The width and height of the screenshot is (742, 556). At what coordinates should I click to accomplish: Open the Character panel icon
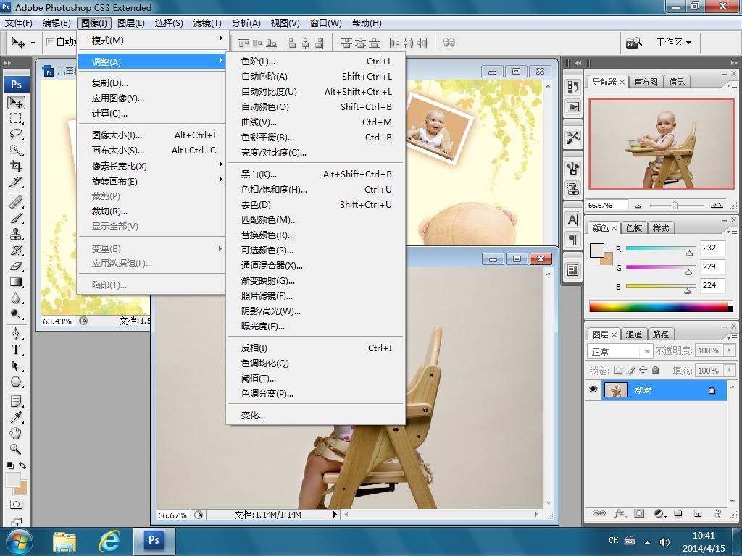tap(572, 220)
